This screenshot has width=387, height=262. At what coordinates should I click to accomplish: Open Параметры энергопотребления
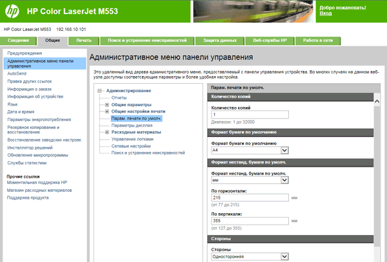pos(39,120)
